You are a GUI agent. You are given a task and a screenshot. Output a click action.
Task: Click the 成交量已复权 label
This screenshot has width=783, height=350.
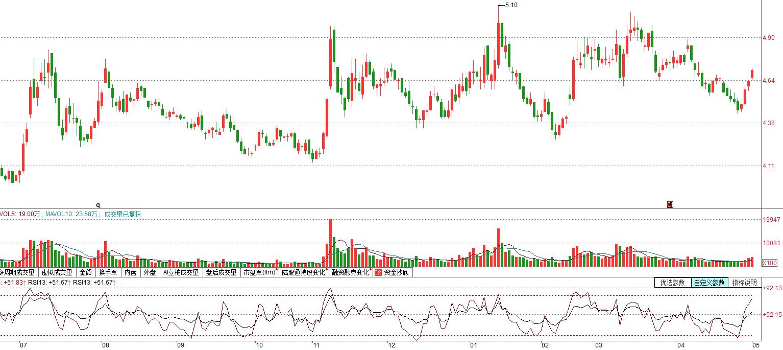(123, 215)
